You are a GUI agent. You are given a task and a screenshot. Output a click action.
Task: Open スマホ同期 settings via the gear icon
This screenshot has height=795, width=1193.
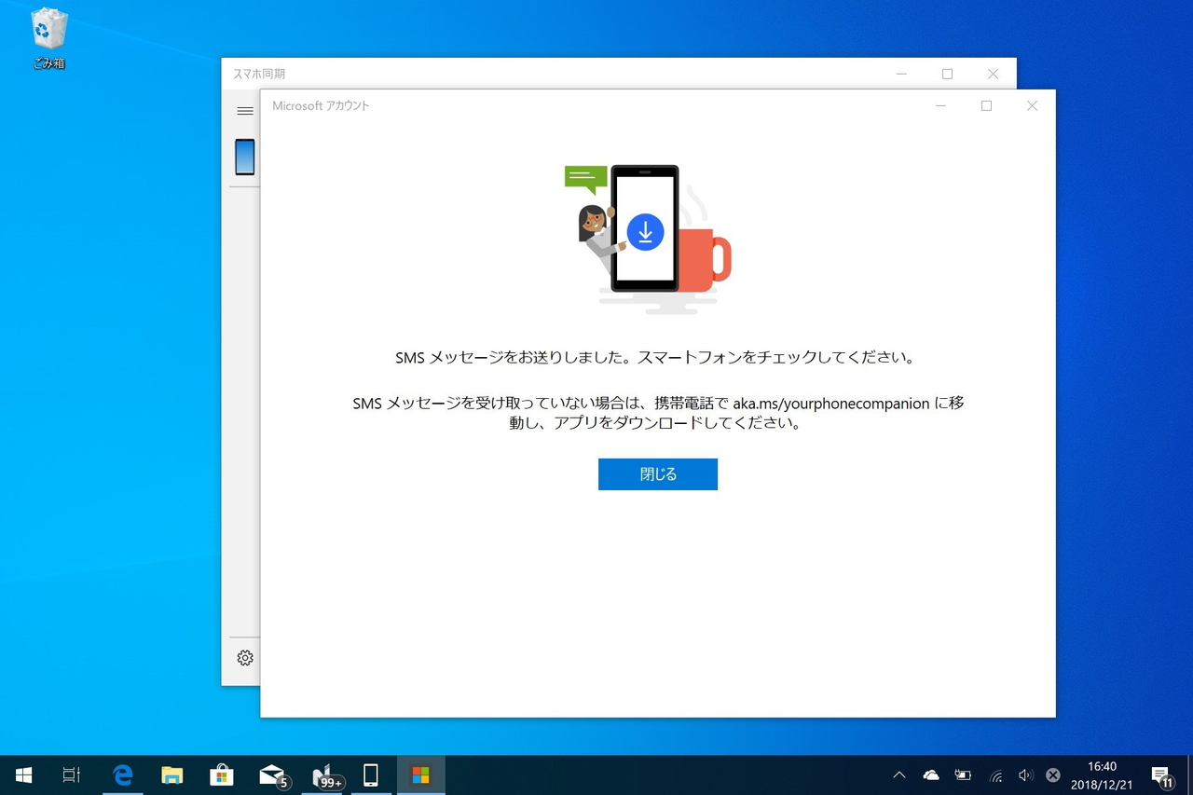pos(244,658)
